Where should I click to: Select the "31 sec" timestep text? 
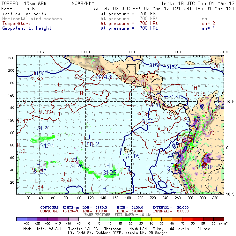tap(204, 229)
